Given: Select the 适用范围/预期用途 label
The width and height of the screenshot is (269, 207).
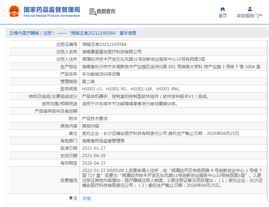Looking at the screenshot, I should pyautogui.click(x=59, y=104).
